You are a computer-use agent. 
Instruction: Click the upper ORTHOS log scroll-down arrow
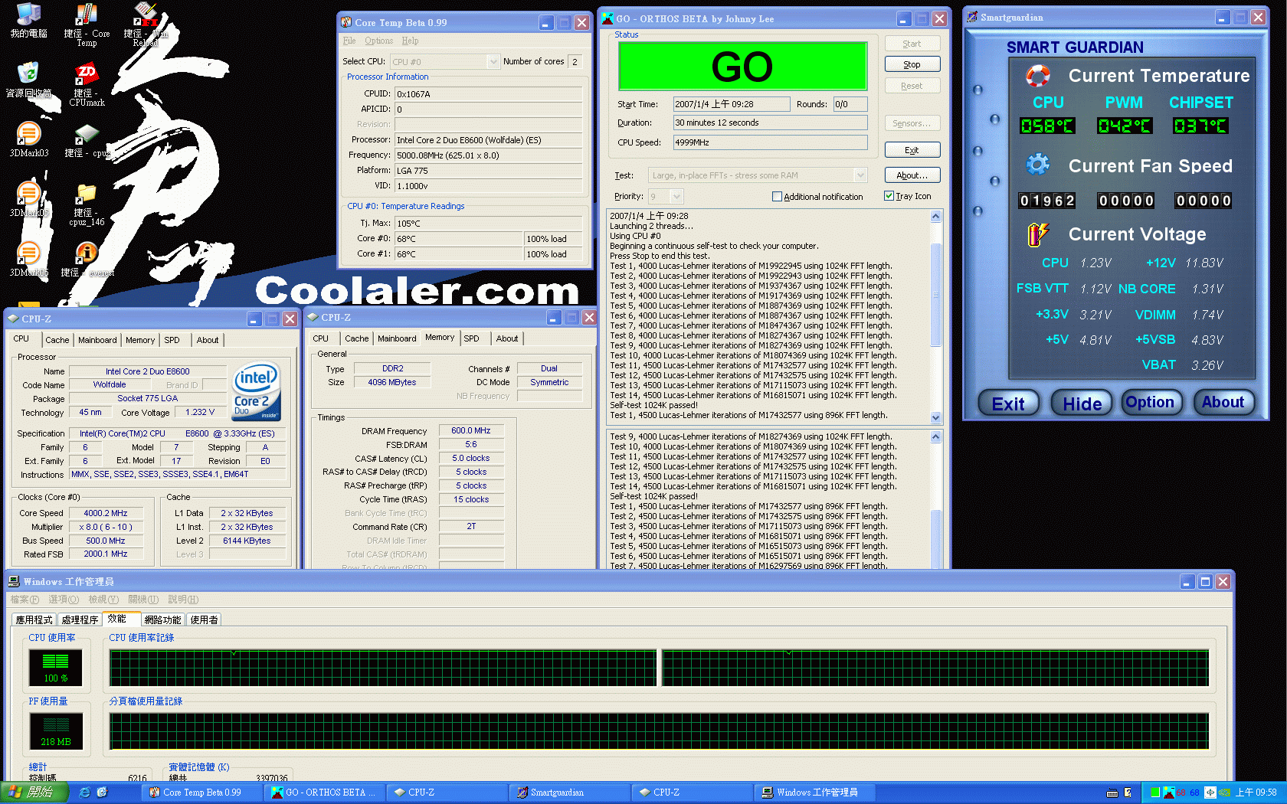(x=935, y=418)
